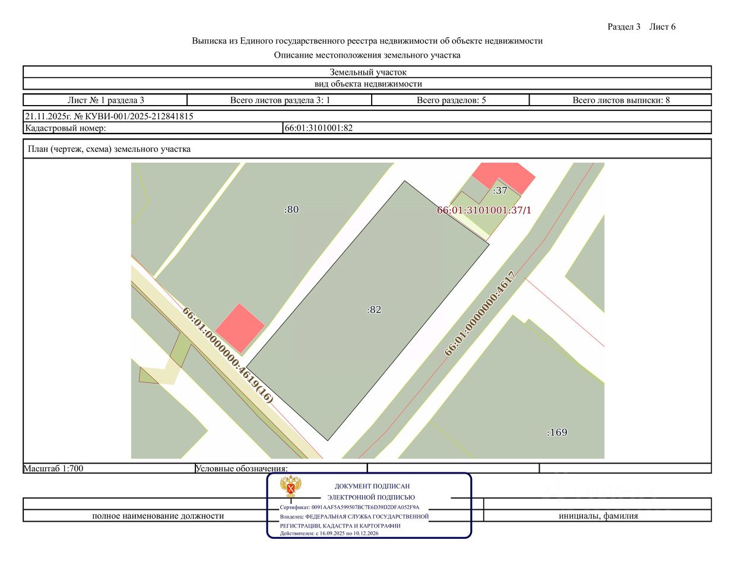The width and height of the screenshot is (735, 568).
Task: Click cadastral number value 66:01:3101001:82
Action: coord(319,128)
